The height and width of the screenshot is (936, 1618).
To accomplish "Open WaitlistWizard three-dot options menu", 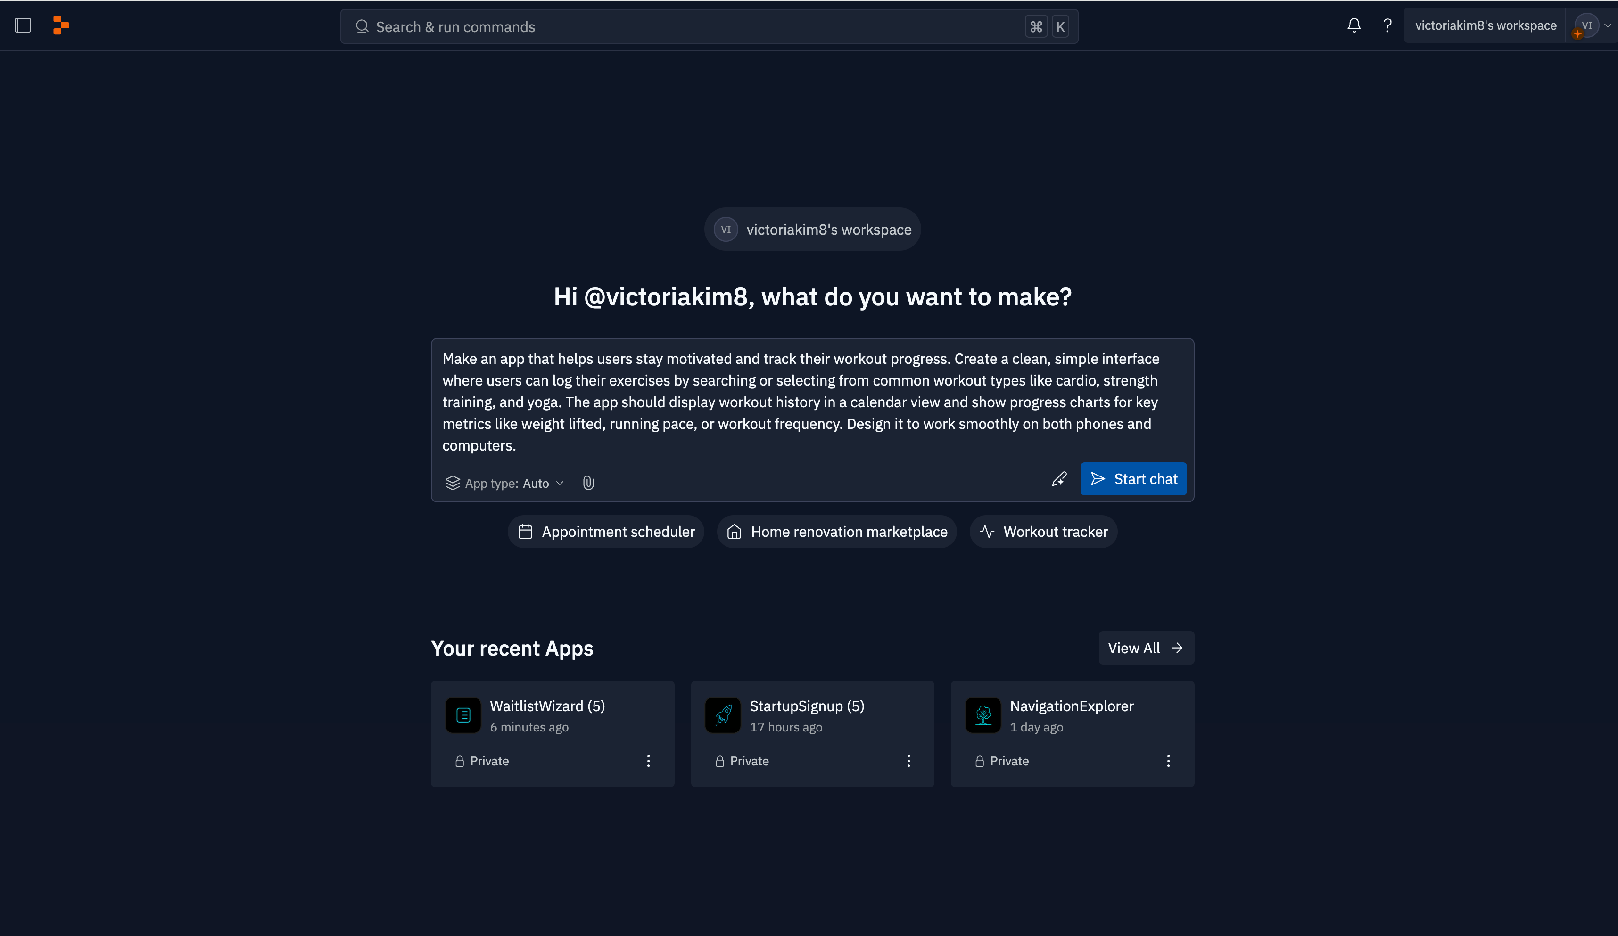I will click(x=649, y=761).
